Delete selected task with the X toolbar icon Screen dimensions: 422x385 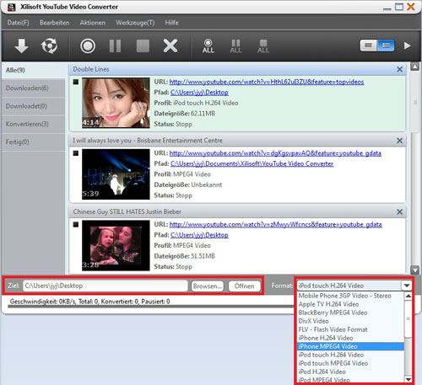point(170,46)
